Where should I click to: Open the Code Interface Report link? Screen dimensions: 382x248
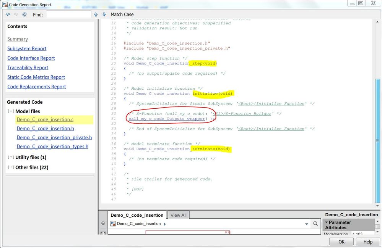pos(31,58)
